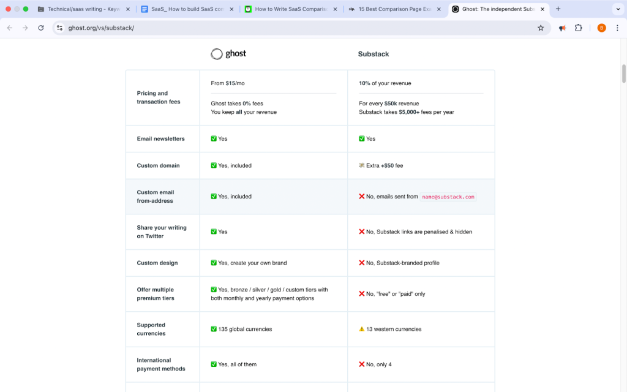The width and height of the screenshot is (627, 392).
Task: Click the orange profile avatar B
Action: 601,28
